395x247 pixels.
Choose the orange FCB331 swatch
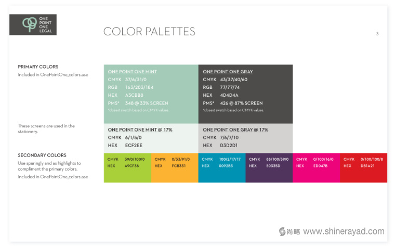tap(175, 167)
